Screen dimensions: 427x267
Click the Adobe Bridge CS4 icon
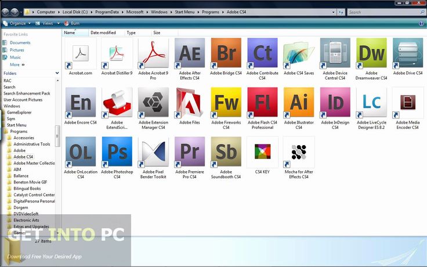(226, 53)
